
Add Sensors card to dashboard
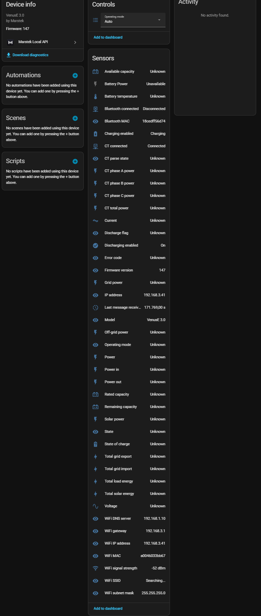pos(108,608)
